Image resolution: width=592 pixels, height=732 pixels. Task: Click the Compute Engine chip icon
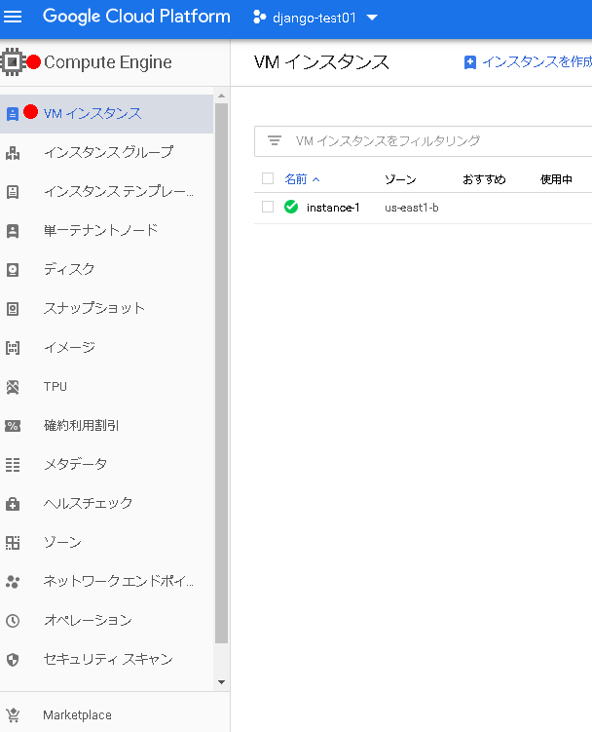[x=12, y=62]
